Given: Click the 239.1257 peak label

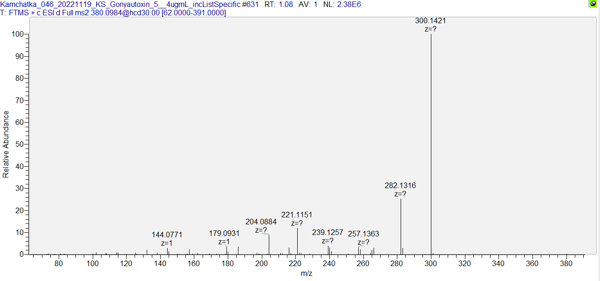Looking at the screenshot, I should [327, 232].
